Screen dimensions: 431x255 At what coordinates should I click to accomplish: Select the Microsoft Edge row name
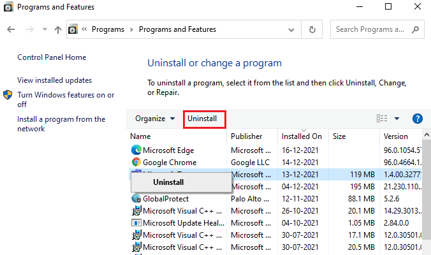pyautogui.click(x=168, y=150)
